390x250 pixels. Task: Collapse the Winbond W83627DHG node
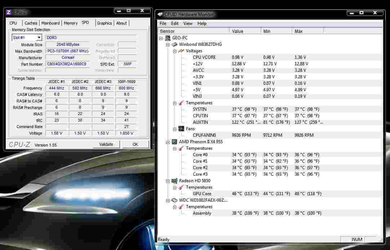(x=168, y=45)
